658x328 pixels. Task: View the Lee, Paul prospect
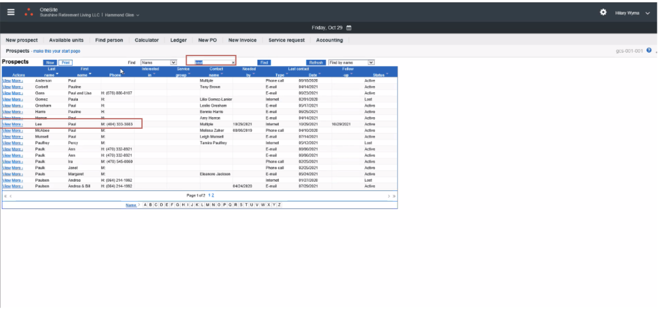6,124
